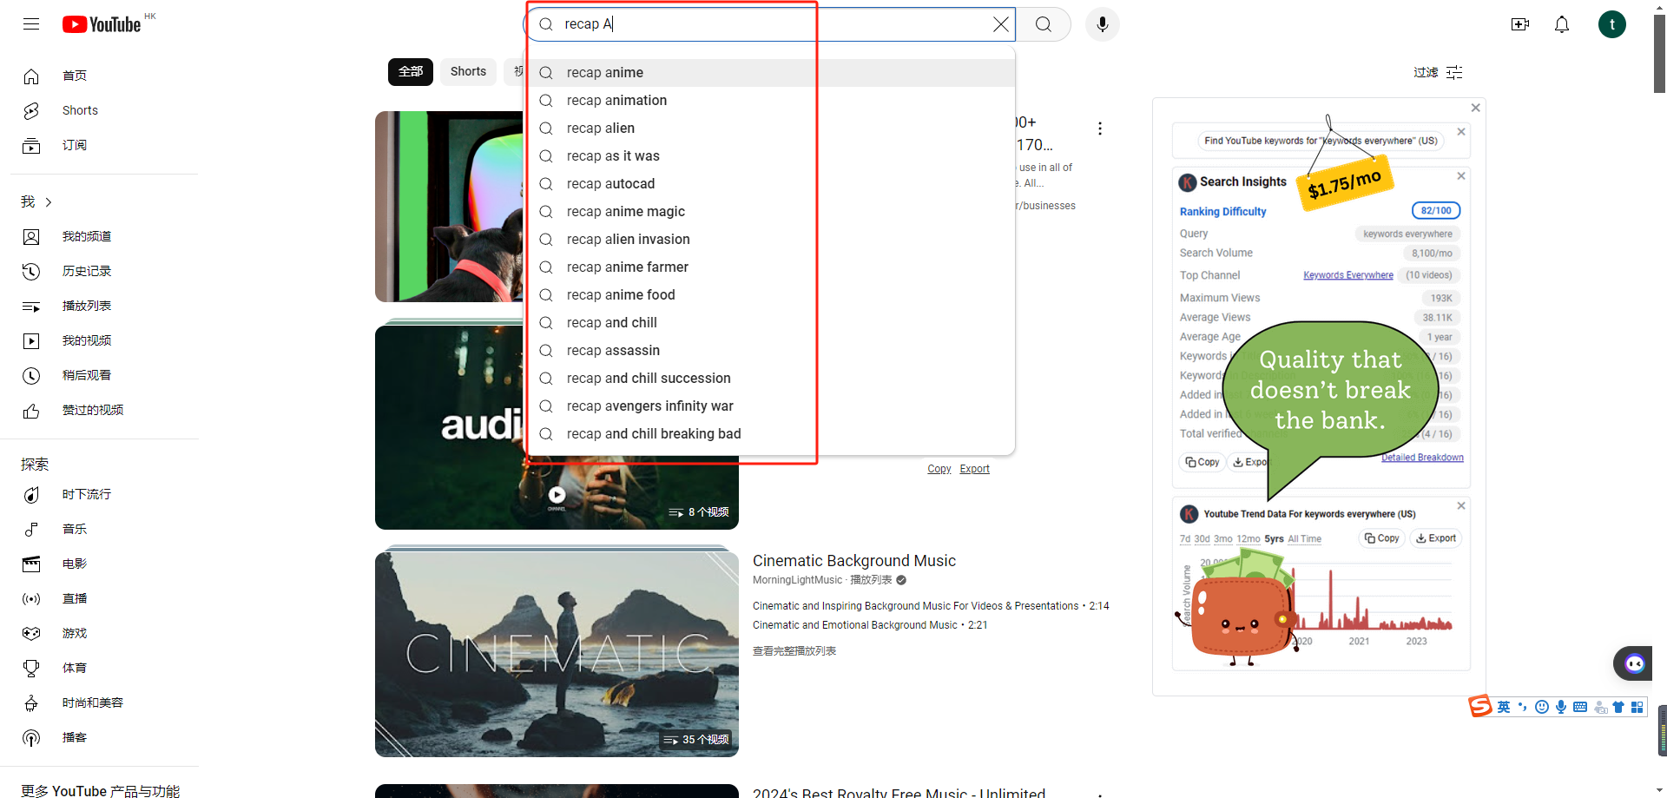Open the Sogou soft keyboard icon
1667x798 pixels.
click(x=1580, y=707)
